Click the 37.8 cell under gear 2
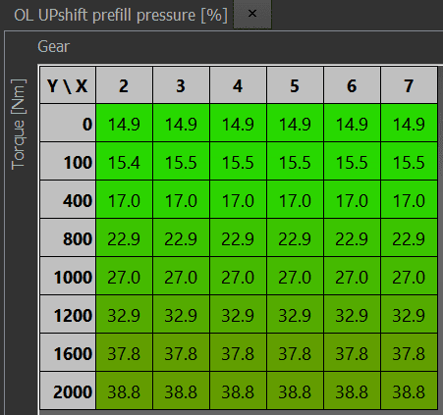The width and height of the screenshot is (443, 415). 124,352
